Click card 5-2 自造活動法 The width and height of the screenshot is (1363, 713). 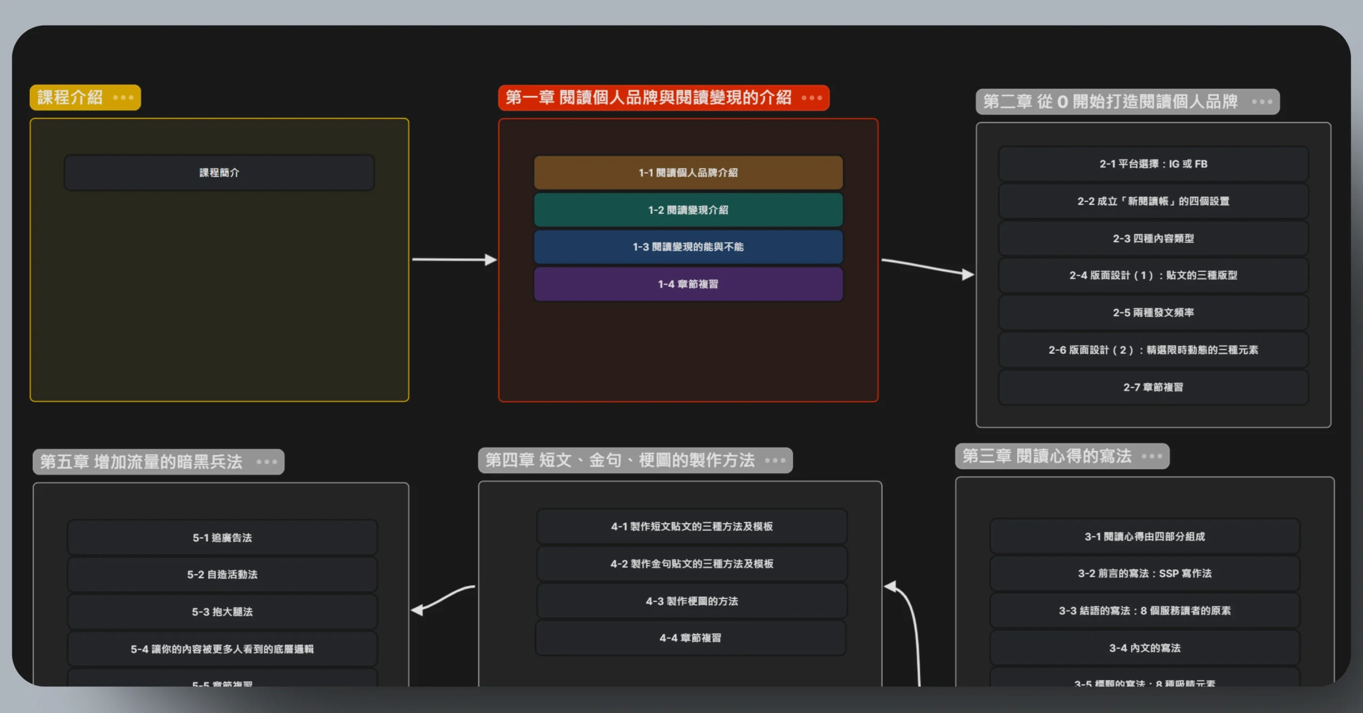pos(222,574)
